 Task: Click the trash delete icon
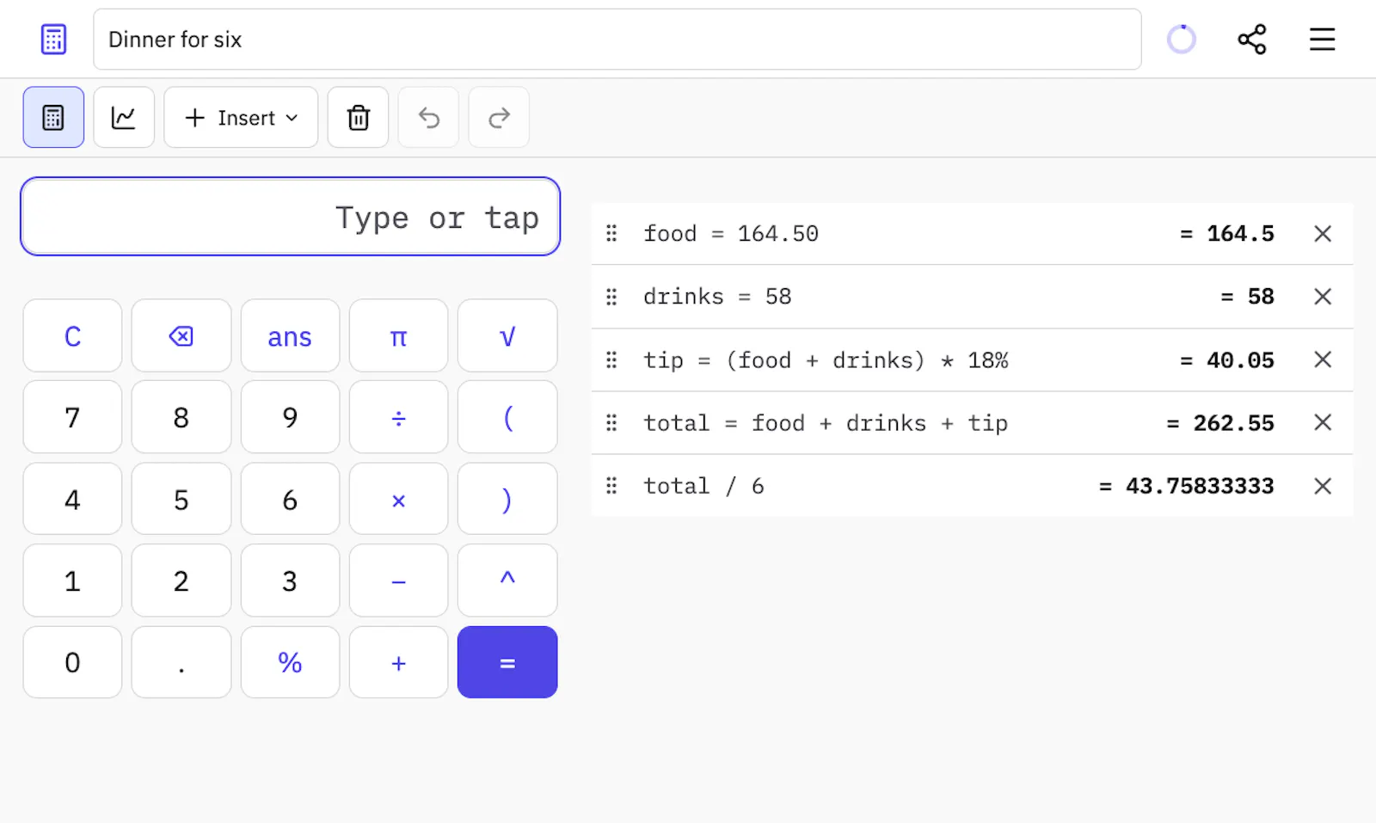[x=358, y=117]
